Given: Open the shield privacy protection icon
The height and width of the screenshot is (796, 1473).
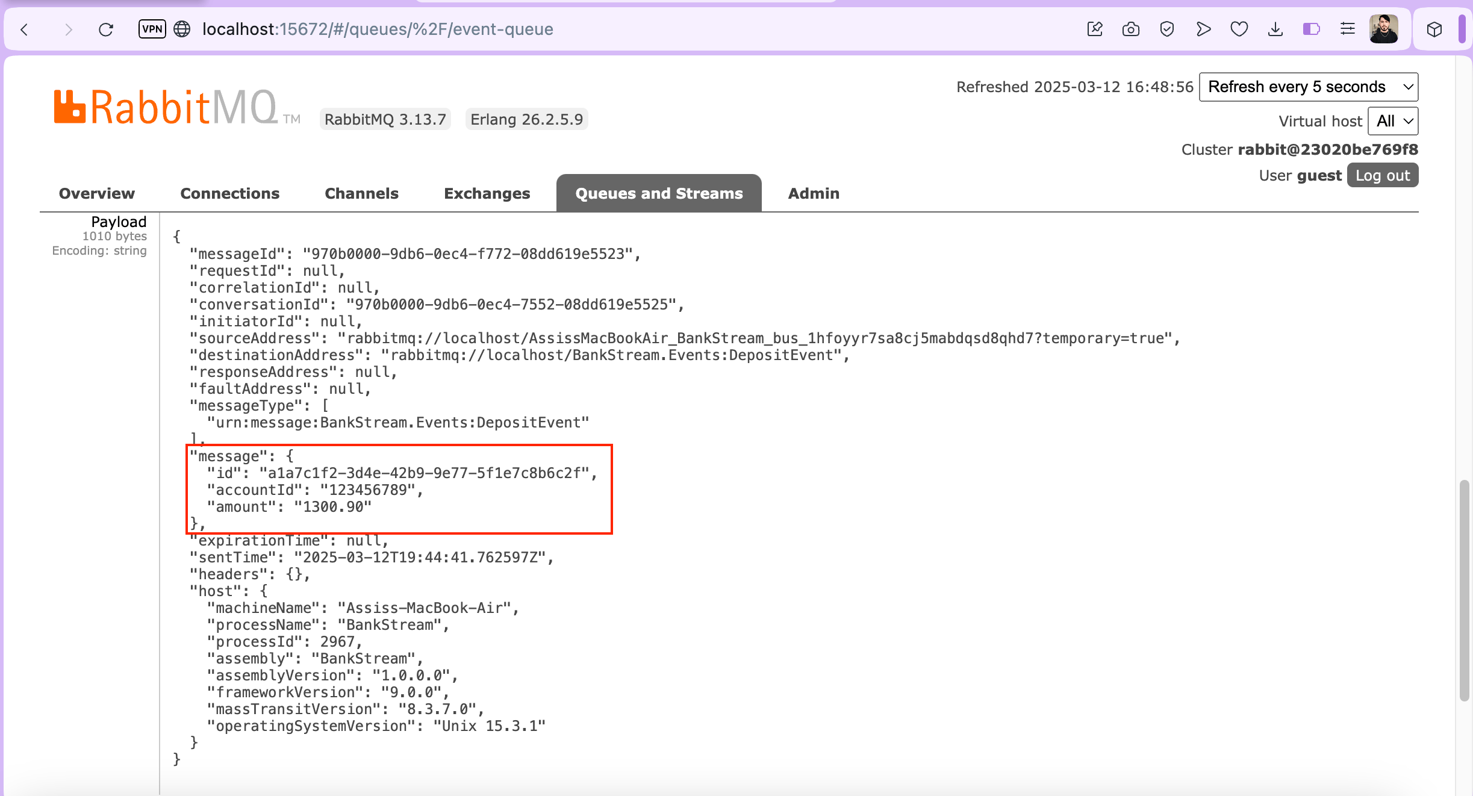Looking at the screenshot, I should pos(1167,29).
